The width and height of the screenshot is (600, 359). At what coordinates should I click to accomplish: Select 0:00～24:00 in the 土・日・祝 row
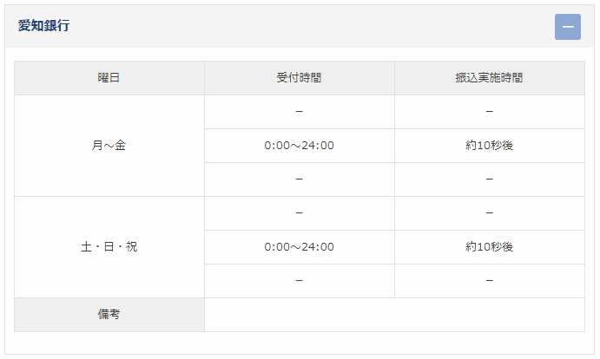pos(300,247)
